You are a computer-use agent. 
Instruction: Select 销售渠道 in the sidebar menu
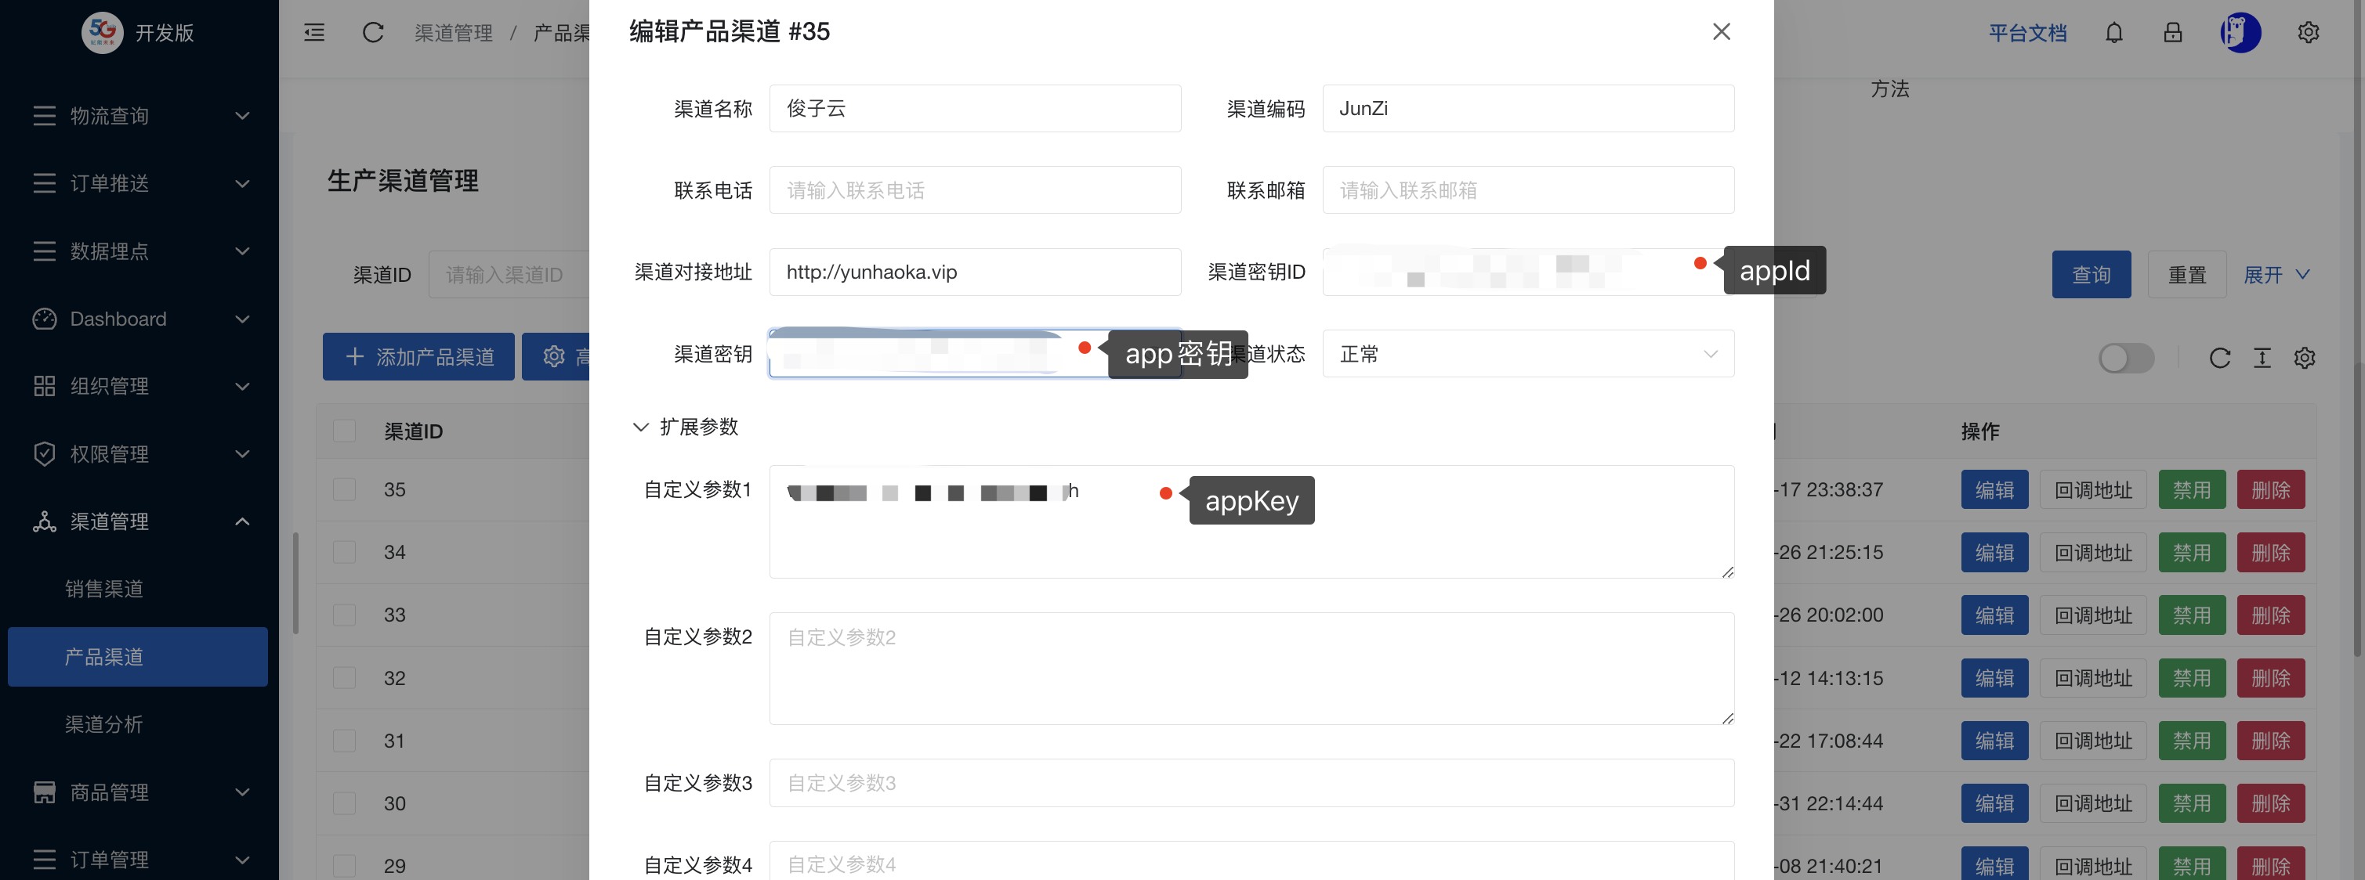(102, 588)
